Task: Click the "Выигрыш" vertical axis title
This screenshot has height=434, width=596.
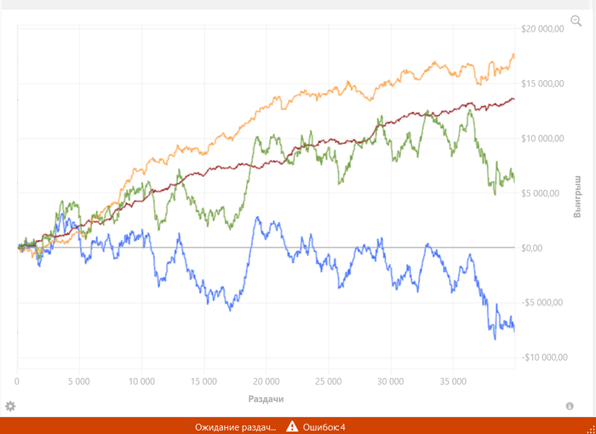Action: point(577,197)
